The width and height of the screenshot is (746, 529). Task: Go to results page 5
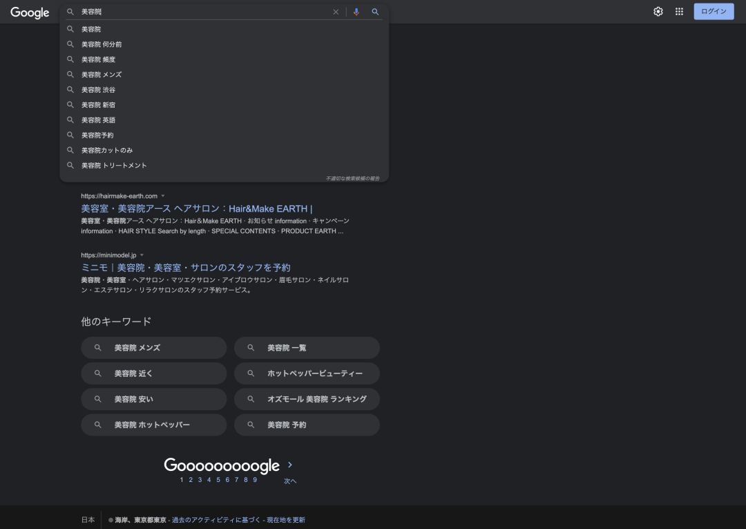point(218,480)
